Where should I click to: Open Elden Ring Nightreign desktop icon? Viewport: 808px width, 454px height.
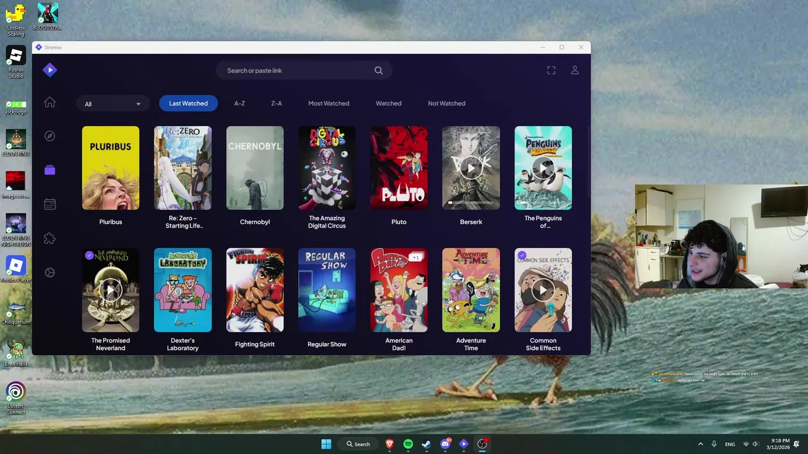[x=16, y=230]
